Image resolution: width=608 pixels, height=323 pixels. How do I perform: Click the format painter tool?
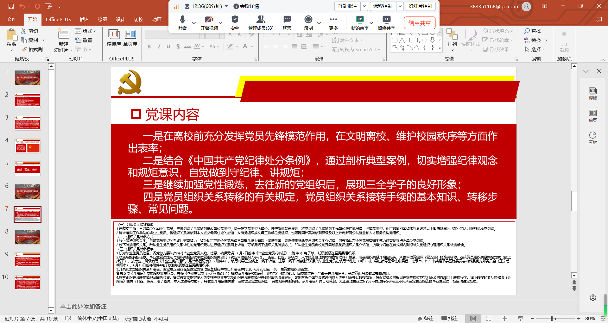click(32, 49)
